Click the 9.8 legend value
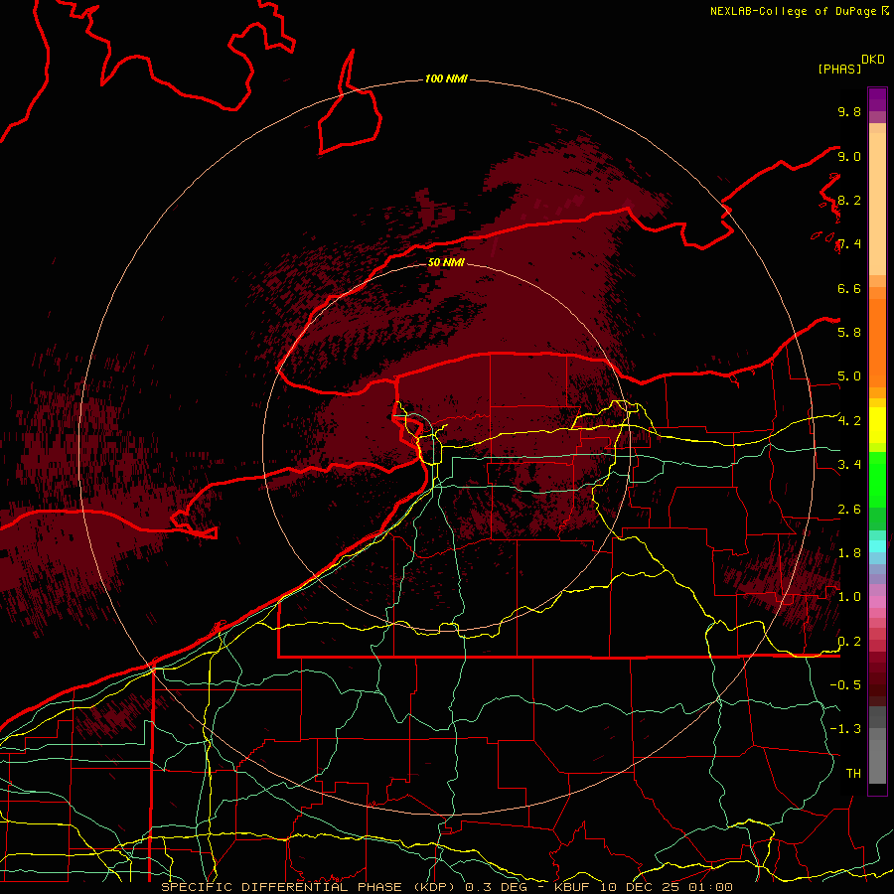 click(849, 111)
